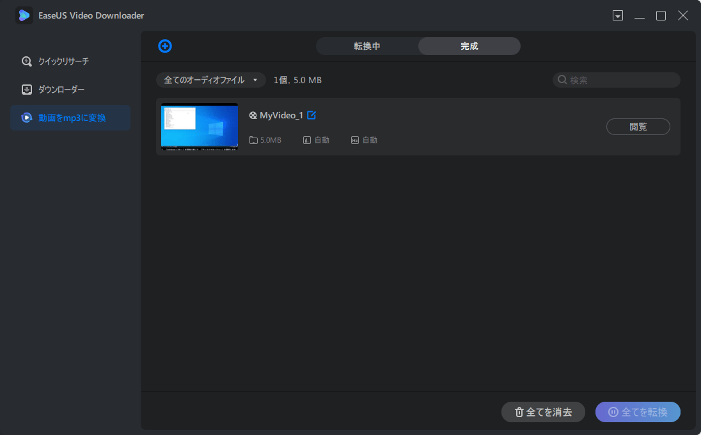Click the rename pencil icon for MyVideo_1
The width and height of the screenshot is (701, 435).
coord(311,115)
